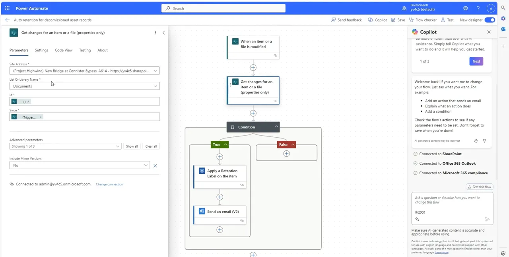Viewport: 509px width, 257px height.
Task: Add action in the False branch
Action: (286, 154)
